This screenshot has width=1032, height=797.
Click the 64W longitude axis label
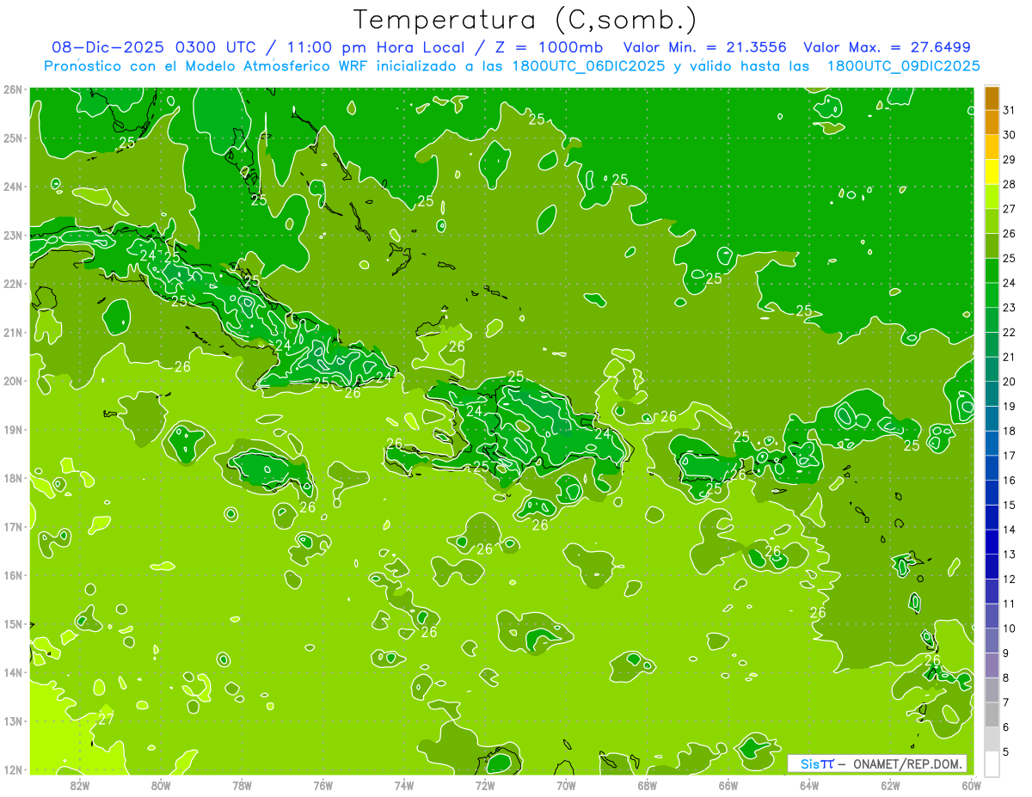(809, 785)
